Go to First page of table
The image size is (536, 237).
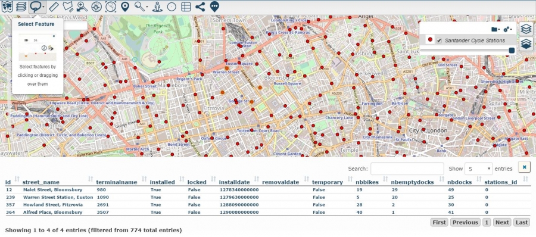[440, 222]
